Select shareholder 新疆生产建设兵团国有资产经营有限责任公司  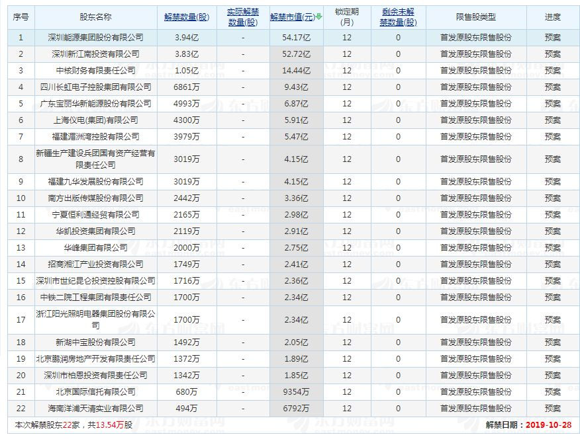(95, 159)
